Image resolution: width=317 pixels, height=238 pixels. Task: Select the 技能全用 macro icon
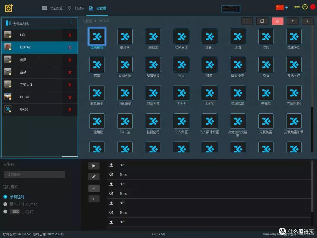coord(153,121)
